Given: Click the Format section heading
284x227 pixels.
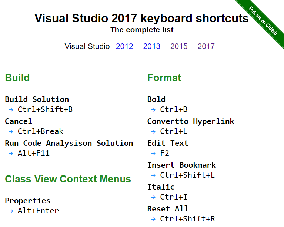Looking at the screenshot, I should pyautogui.click(x=164, y=78).
